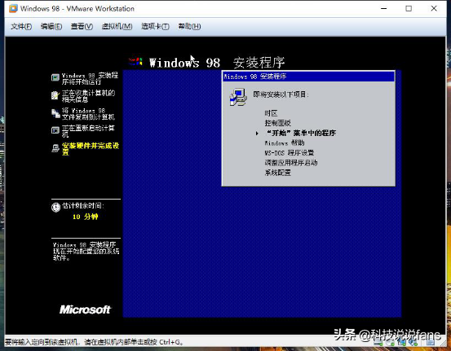Click the Windows flag logo in setup header
Image resolution: width=451 pixels, height=351 pixels.
click(135, 61)
